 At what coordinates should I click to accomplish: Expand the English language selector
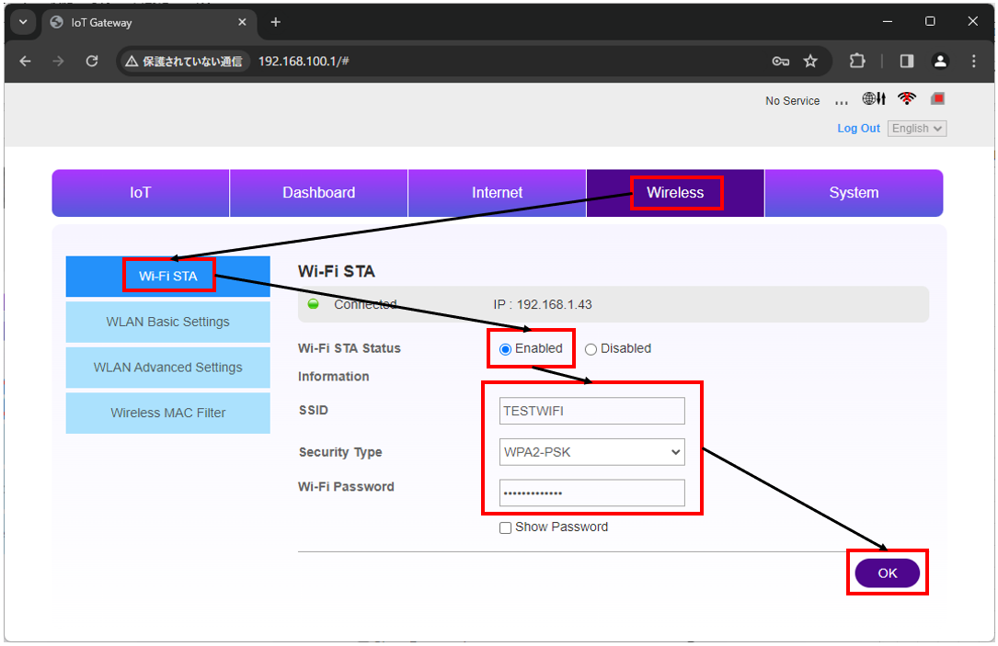tap(917, 129)
